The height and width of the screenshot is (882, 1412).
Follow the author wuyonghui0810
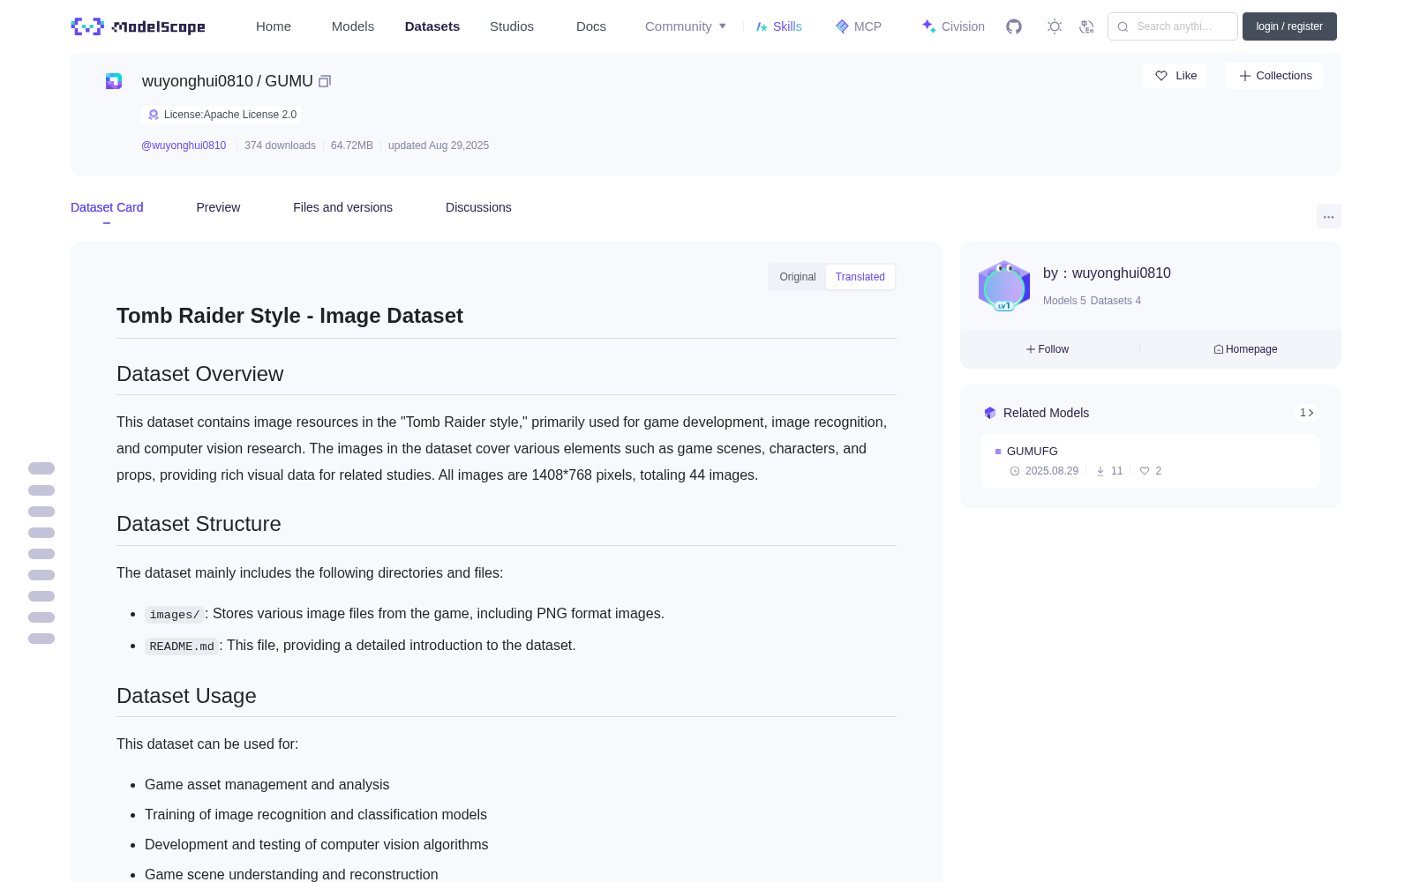tap(1048, 349)
